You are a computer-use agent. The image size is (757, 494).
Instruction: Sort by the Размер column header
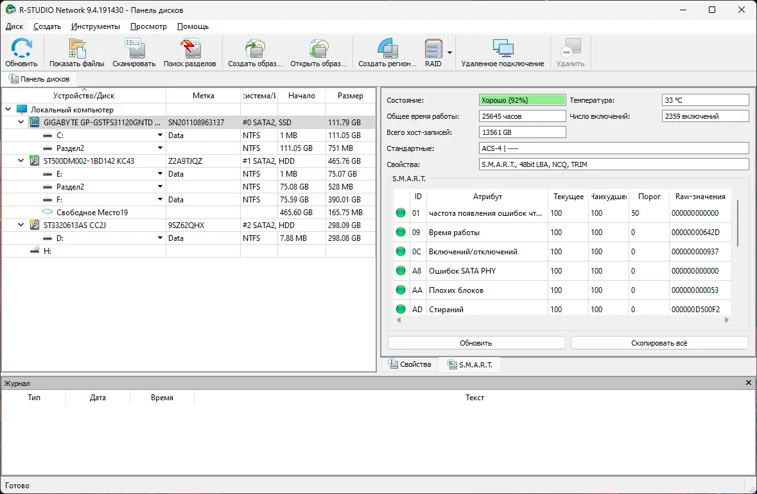(x=350, y=96)
